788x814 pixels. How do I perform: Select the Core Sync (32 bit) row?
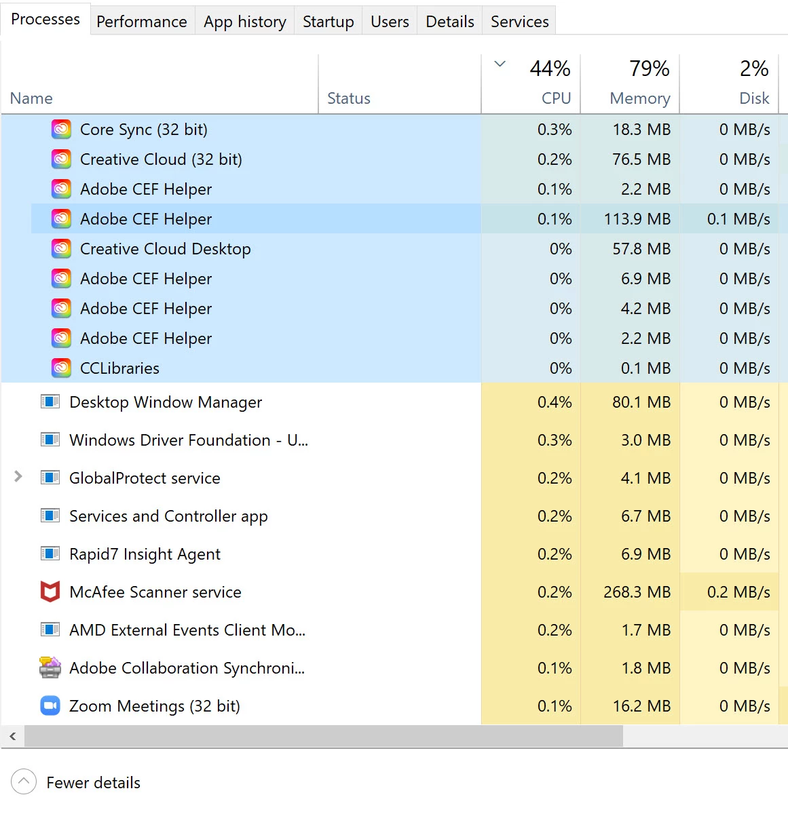tap(394, 130)
